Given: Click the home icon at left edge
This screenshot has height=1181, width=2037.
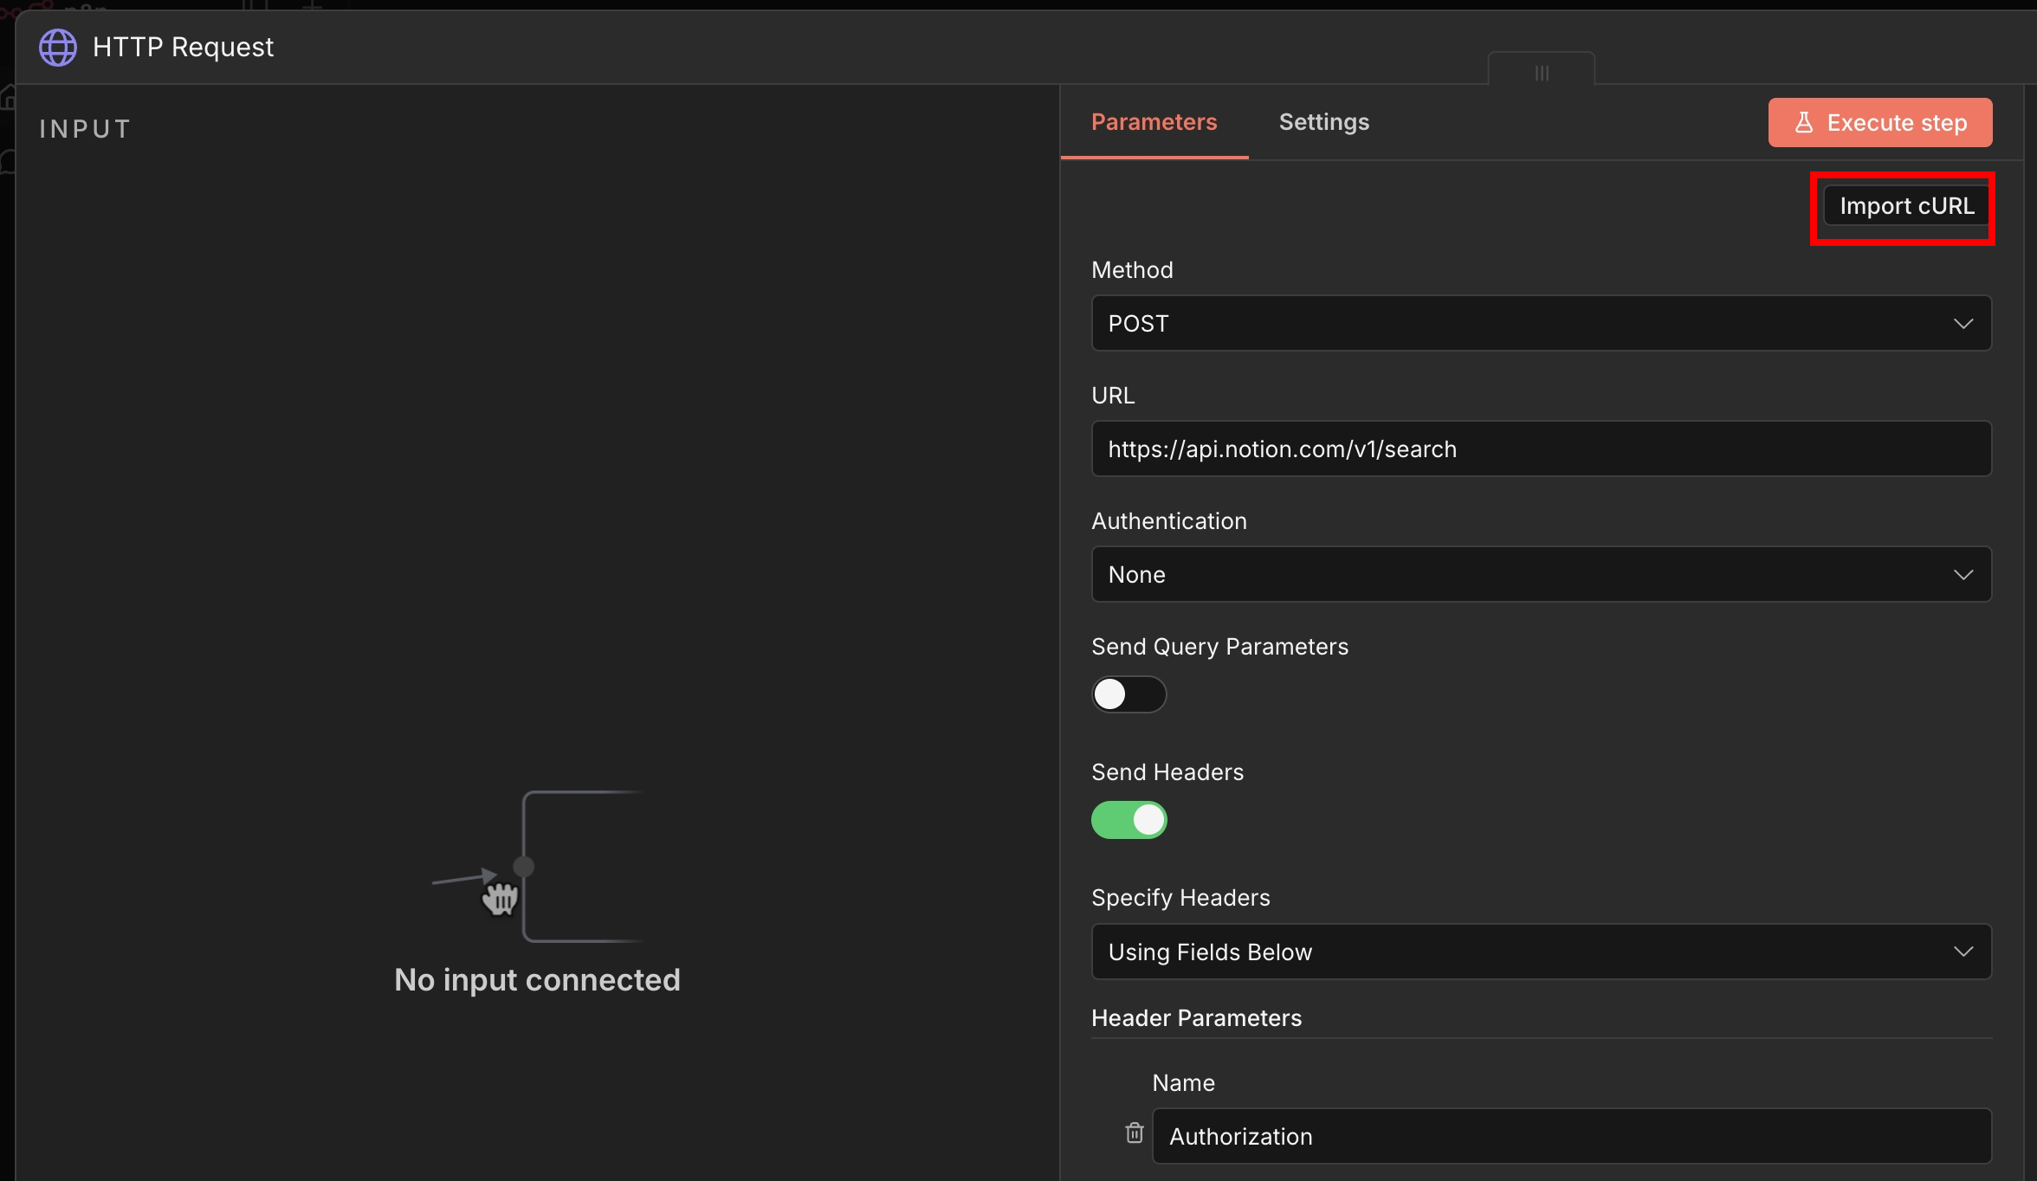Looking at the screenshot, I should coord(8,97).
